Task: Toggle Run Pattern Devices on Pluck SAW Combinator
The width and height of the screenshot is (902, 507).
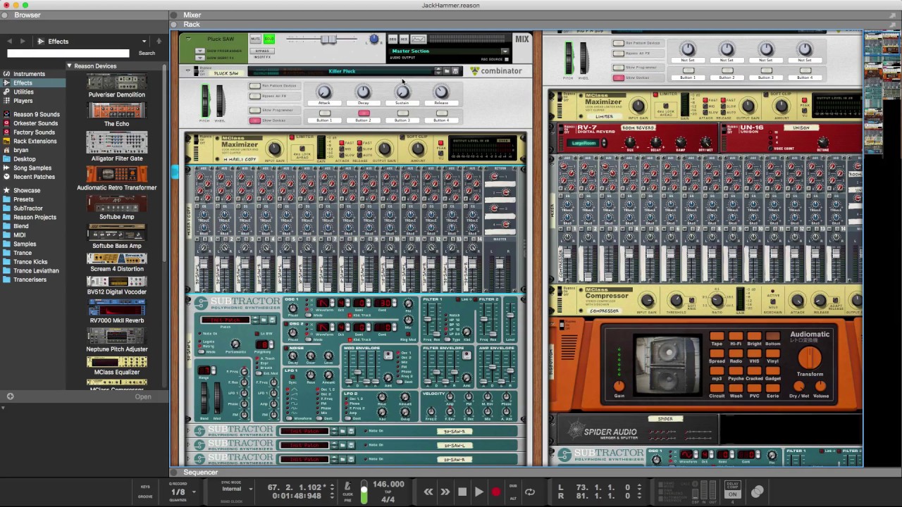Action: [255, 86]
